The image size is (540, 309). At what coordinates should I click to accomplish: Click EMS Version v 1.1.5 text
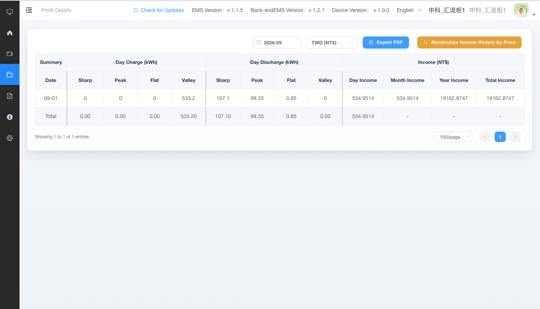[x=217, y=10]
